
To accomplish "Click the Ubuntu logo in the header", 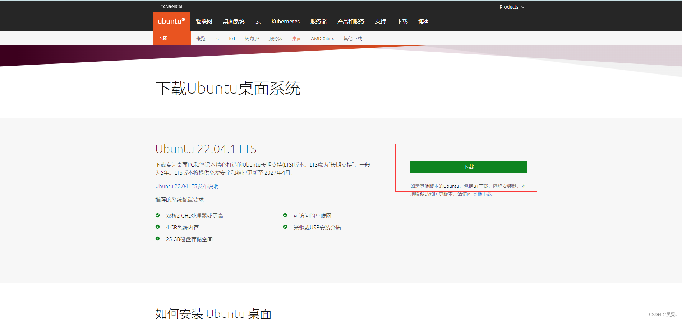I will tap(171, 22).
